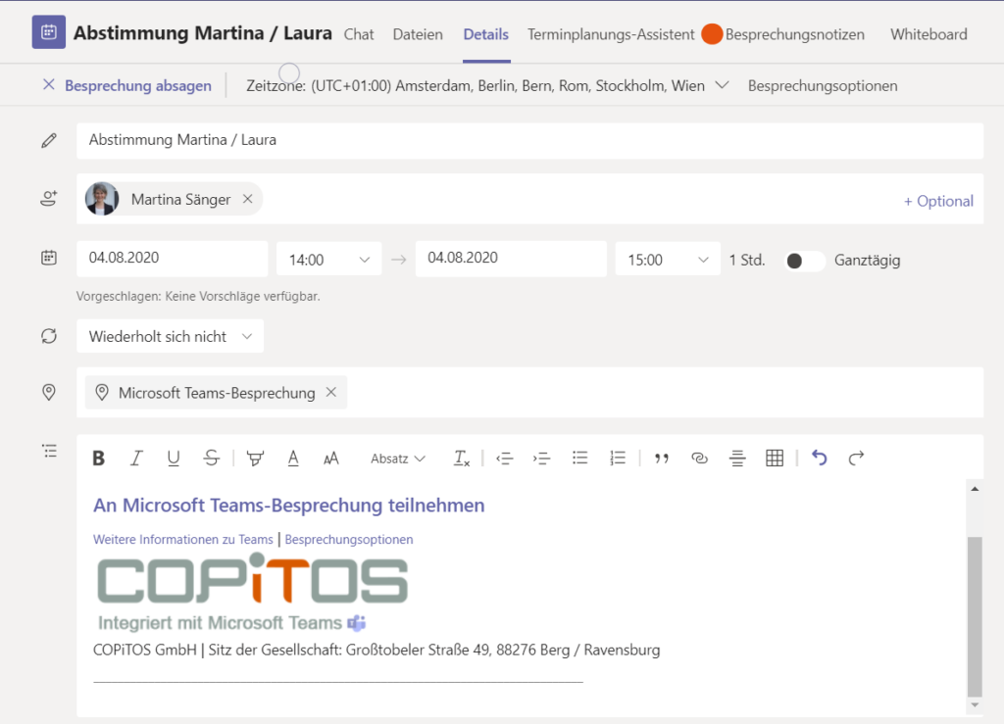Click the start date field 04.08.2020

click(173, 259)
